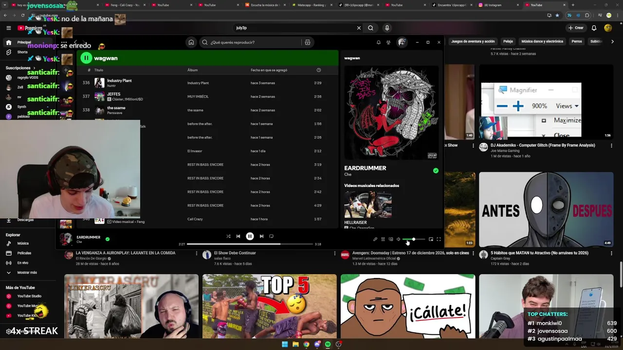623x350 pixels.
Task: Select the JEFFES track row
Action: (207, 97)
